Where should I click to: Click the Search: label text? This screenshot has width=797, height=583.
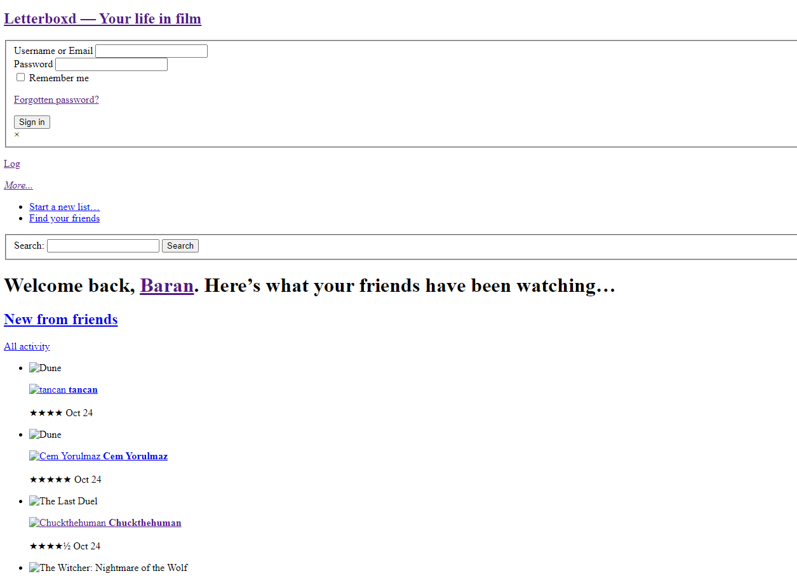point(29,246)
